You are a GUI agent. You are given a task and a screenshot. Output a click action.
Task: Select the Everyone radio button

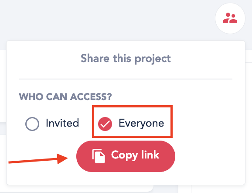tap(105, 124)
